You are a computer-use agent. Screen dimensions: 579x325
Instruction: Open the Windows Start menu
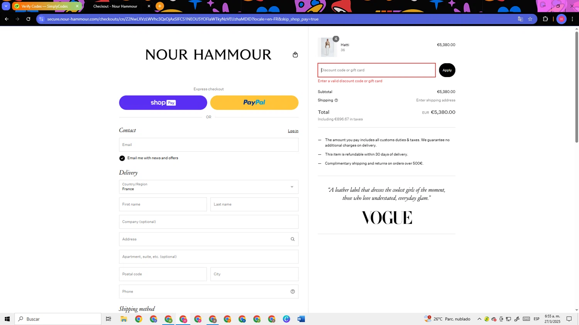click(7, 319)
